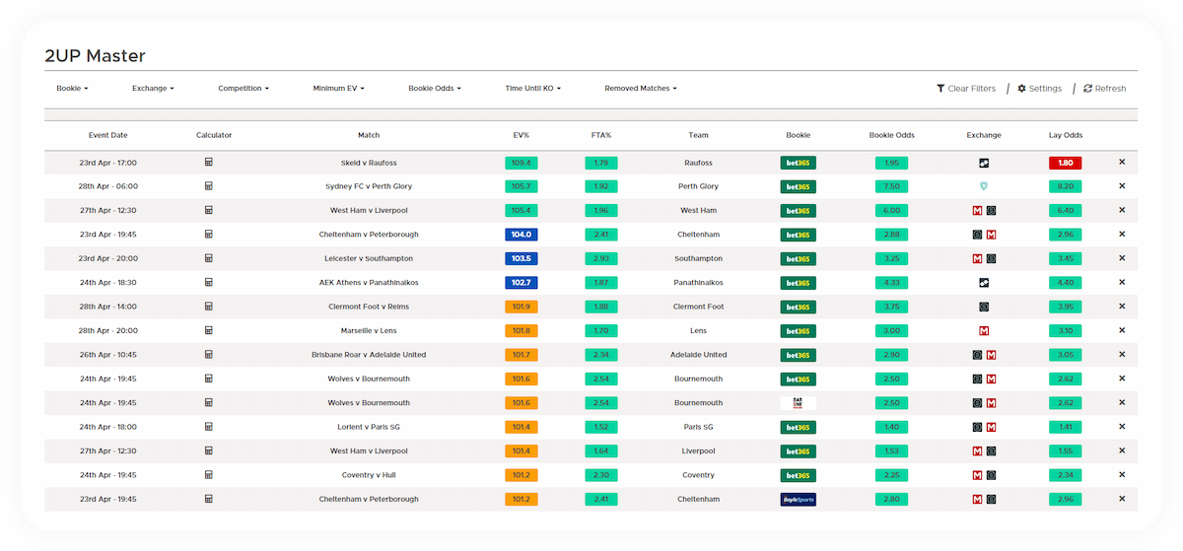1183x551 pixels.
Task: Open calculator for Skeid v Raufoss
Action: coord(208,163)
